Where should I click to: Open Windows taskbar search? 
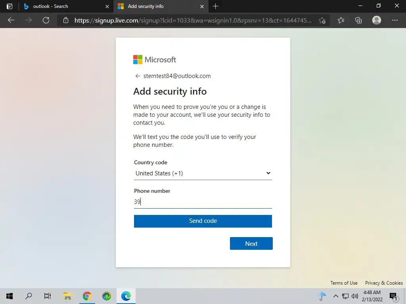(x=29, y=296)
